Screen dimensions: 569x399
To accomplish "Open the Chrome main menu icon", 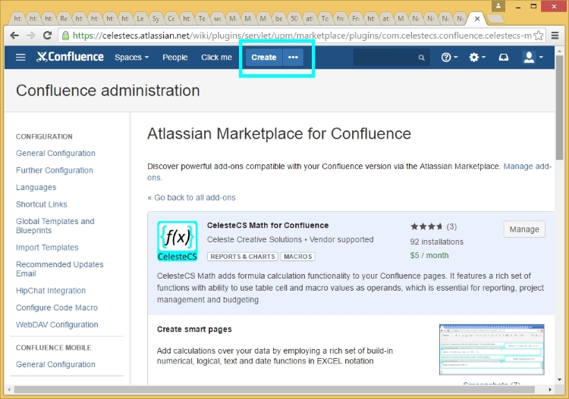I will pyautogui.click(x=555, y=36).
